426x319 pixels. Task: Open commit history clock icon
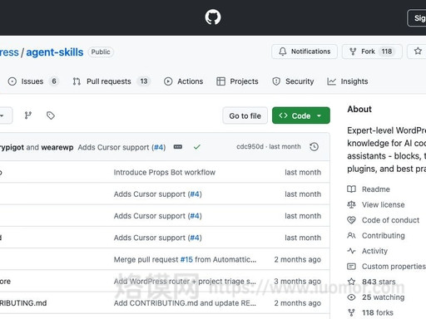coord(314,147)
